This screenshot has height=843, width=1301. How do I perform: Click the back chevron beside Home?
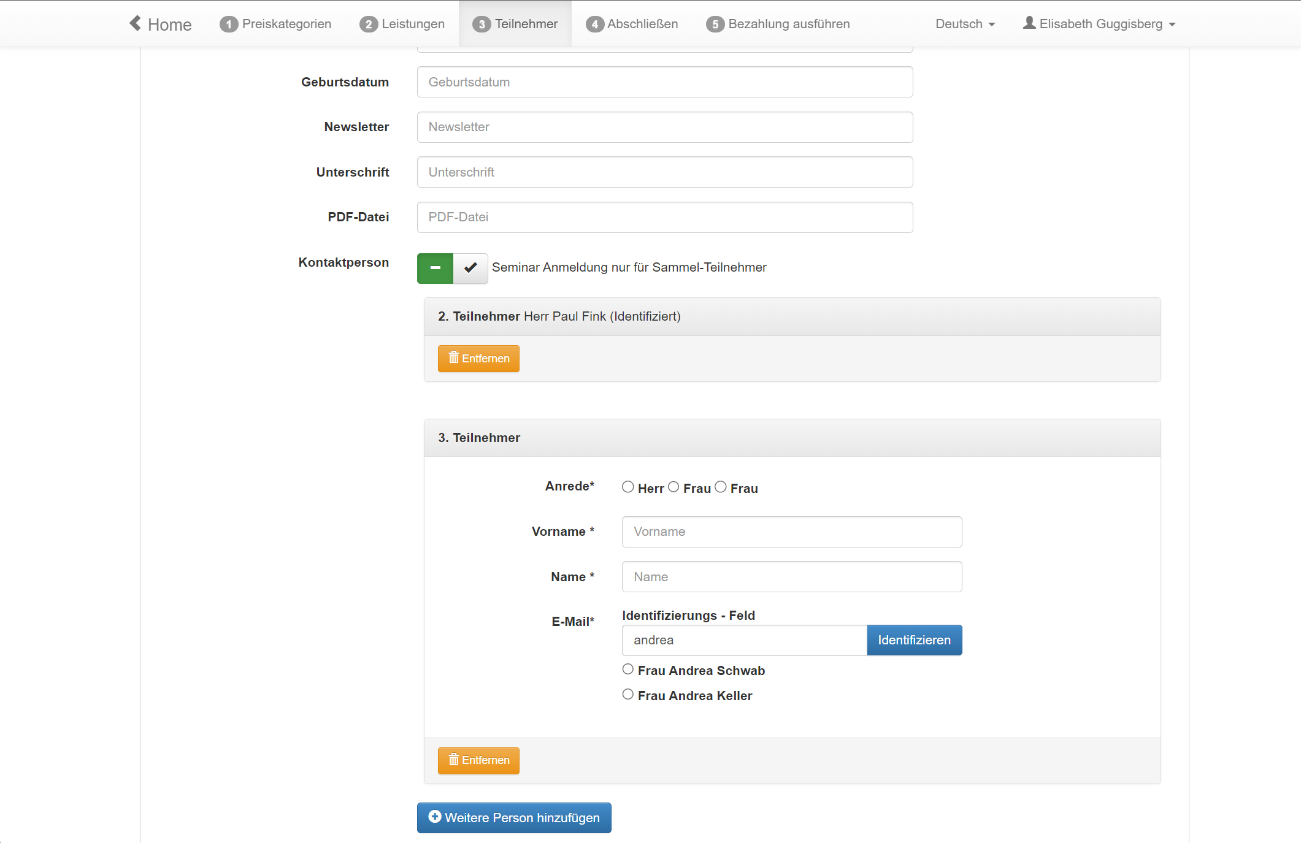[135, 23]
